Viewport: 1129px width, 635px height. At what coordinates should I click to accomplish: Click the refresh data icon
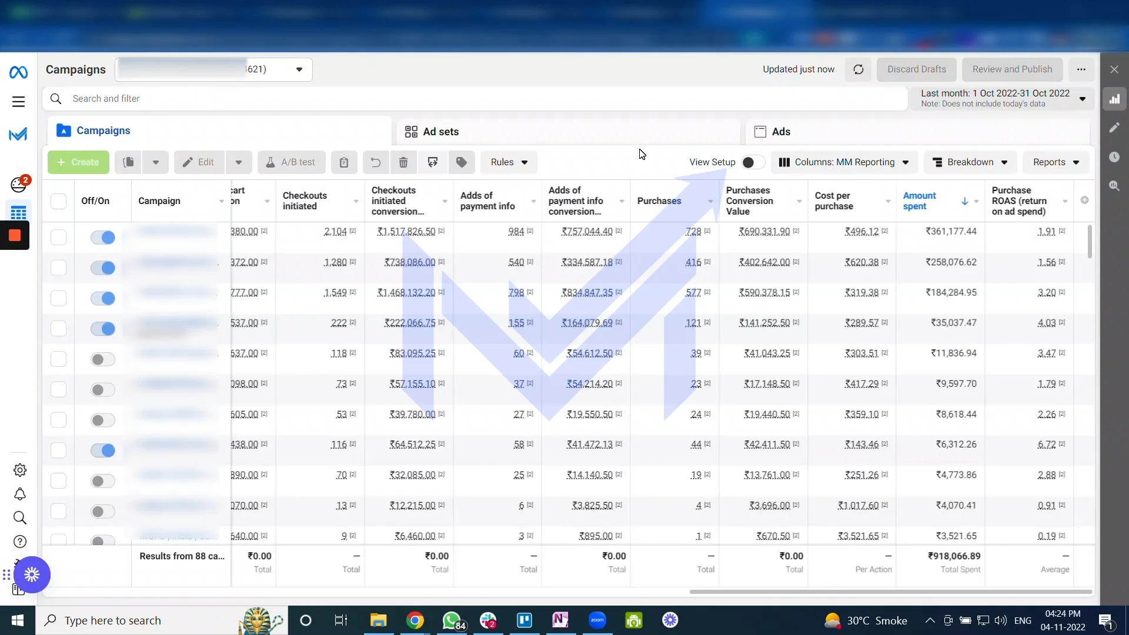point(859,69)
